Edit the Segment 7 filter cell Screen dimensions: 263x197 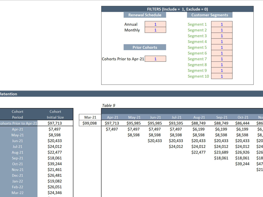click(222, 59)
